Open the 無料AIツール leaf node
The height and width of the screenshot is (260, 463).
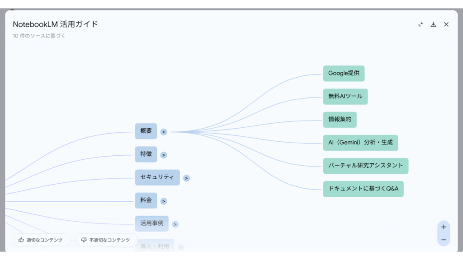[345, 97]
